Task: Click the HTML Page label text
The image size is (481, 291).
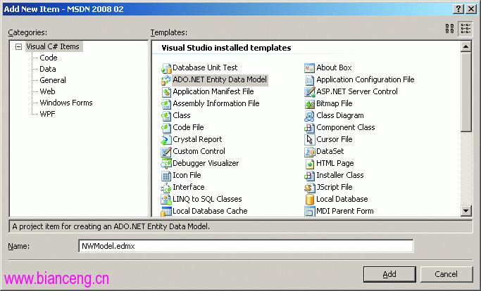Action: click(x=335, y=163)
